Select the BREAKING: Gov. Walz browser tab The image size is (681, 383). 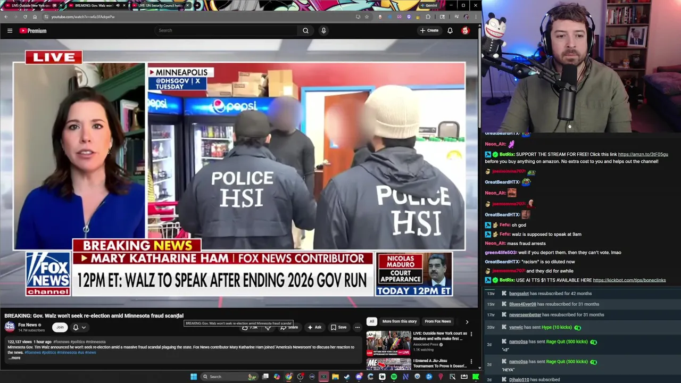(97, 5)
